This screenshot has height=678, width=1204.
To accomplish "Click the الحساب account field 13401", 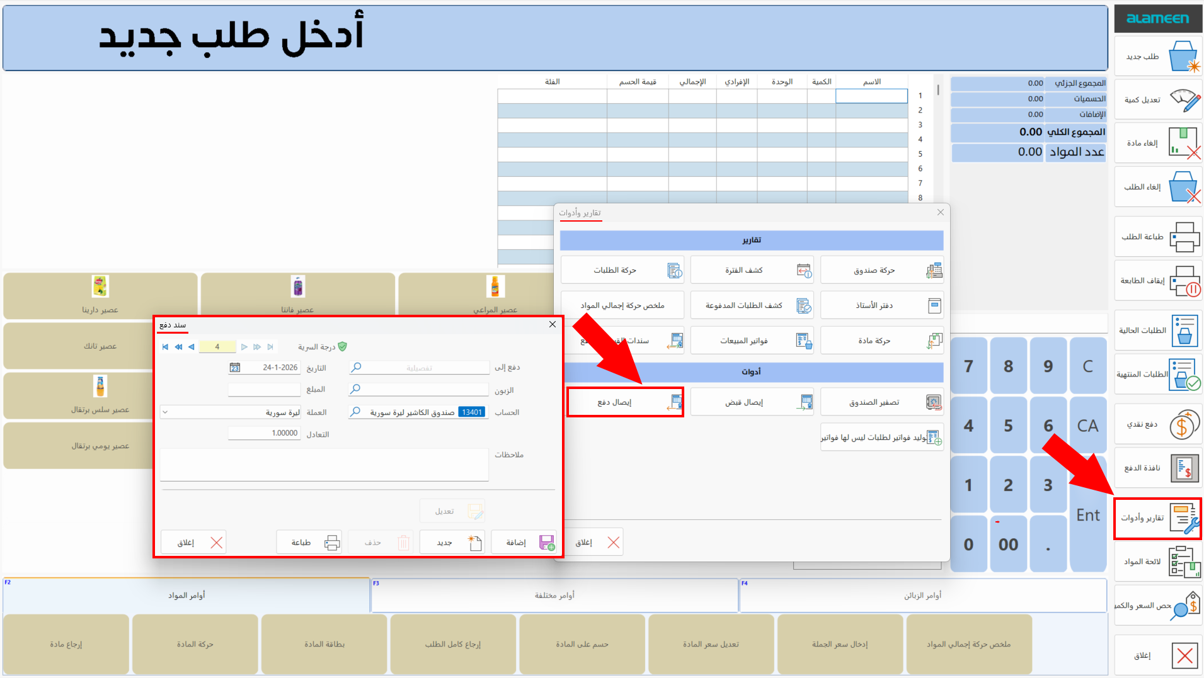I will [418, 412].
